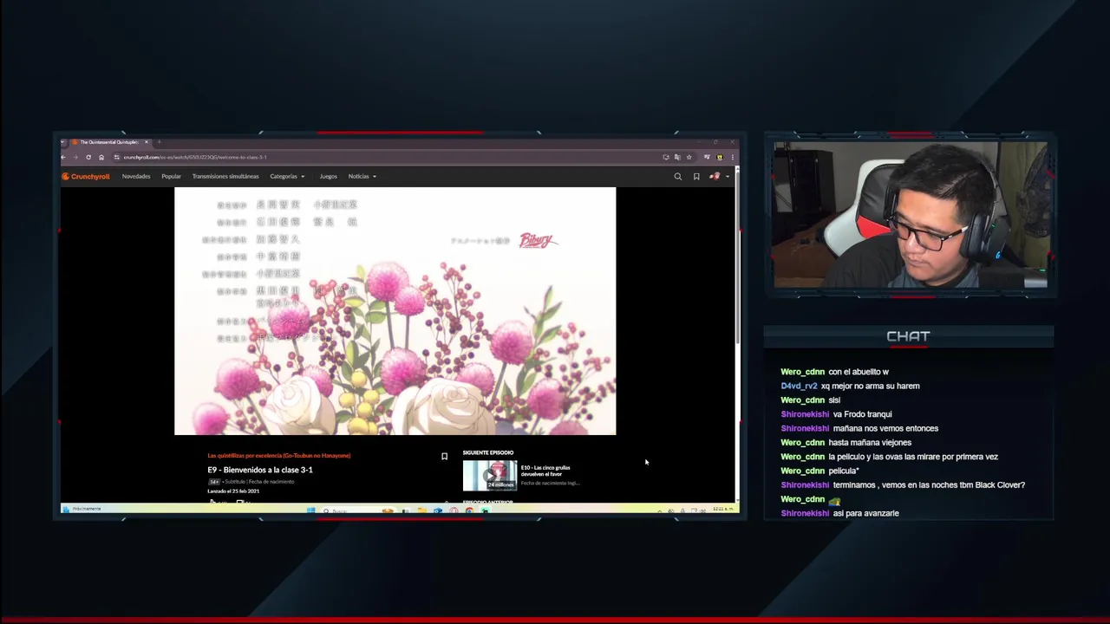Add episode to watchlist with the bookmark icon by the title
This screenshot has width=1110, height=624.
point(444,456)
